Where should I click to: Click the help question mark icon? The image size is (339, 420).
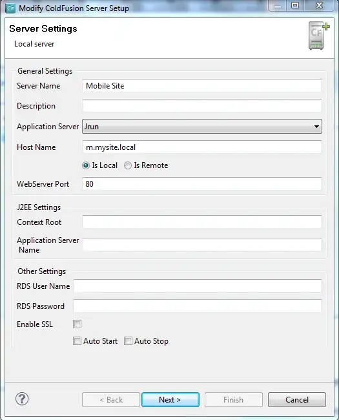click(x=22, y=399)
